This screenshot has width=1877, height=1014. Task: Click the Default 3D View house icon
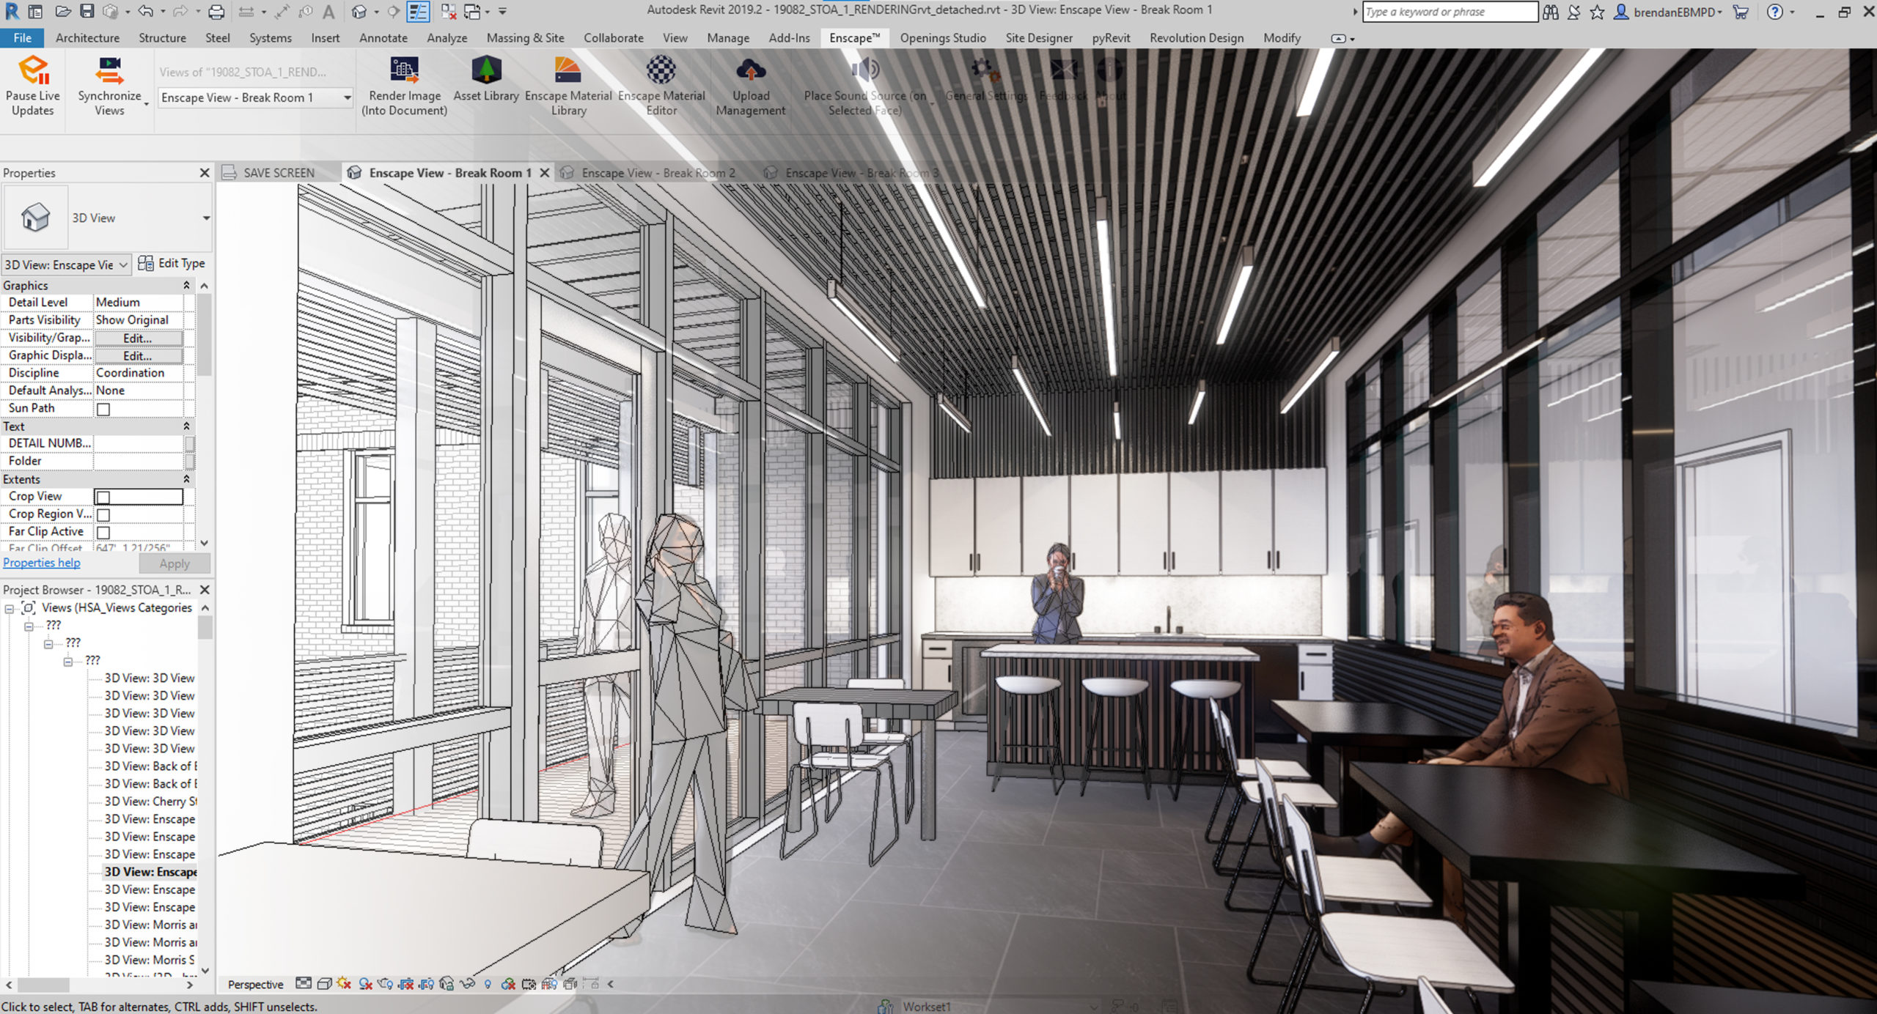point(34,217)
